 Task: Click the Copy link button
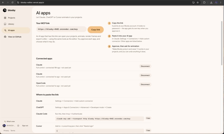tap(96, 30)
